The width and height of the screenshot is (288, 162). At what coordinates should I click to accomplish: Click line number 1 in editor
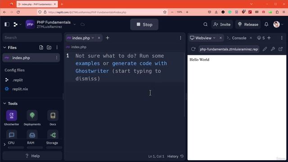[x=68, y=56]
